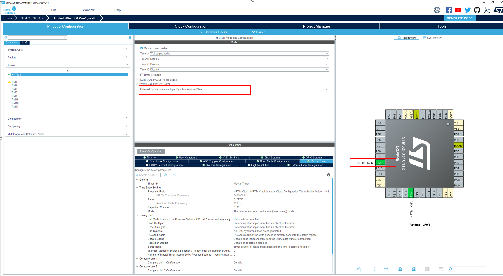The height and width of the screenshot is (276, 503).
Task: Uncheck Master Timer Enable
Action: (x=142, y=48)
